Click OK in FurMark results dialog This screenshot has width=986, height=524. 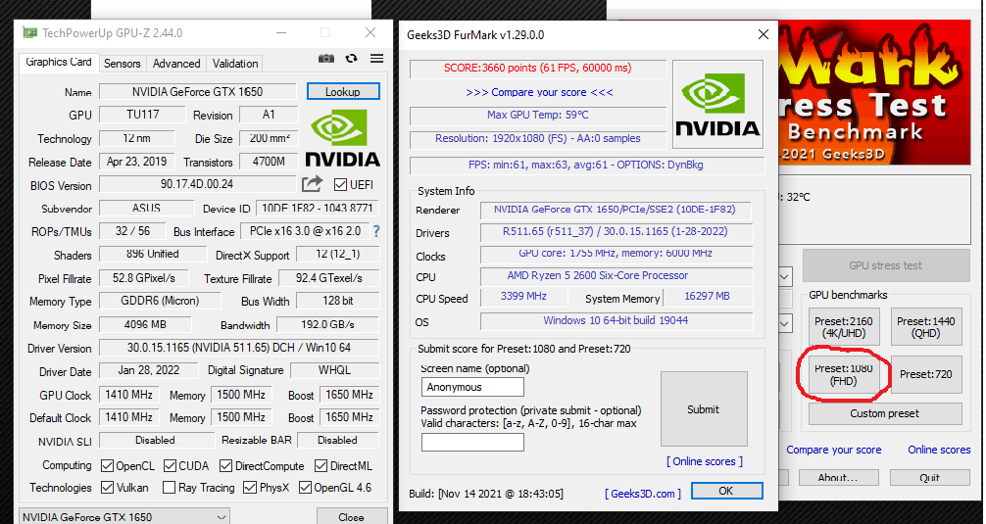click(x=726, y=491)
